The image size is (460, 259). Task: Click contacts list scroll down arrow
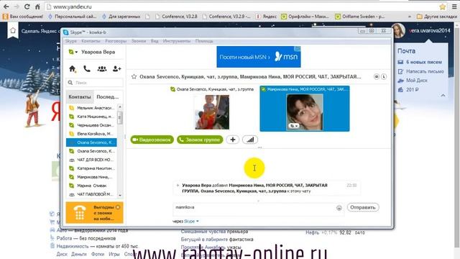[120, 195]
